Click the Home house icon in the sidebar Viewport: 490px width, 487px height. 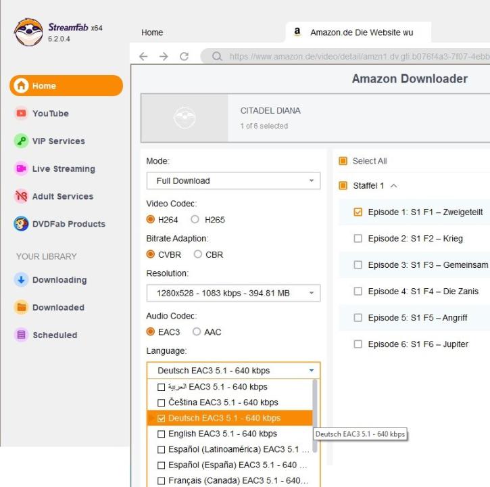tap(21, 85)
